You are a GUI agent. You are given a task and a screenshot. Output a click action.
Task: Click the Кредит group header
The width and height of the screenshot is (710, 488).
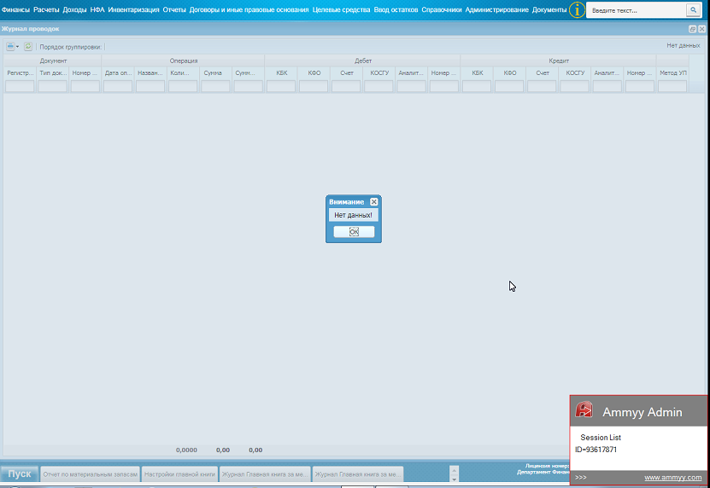point(558,61)
